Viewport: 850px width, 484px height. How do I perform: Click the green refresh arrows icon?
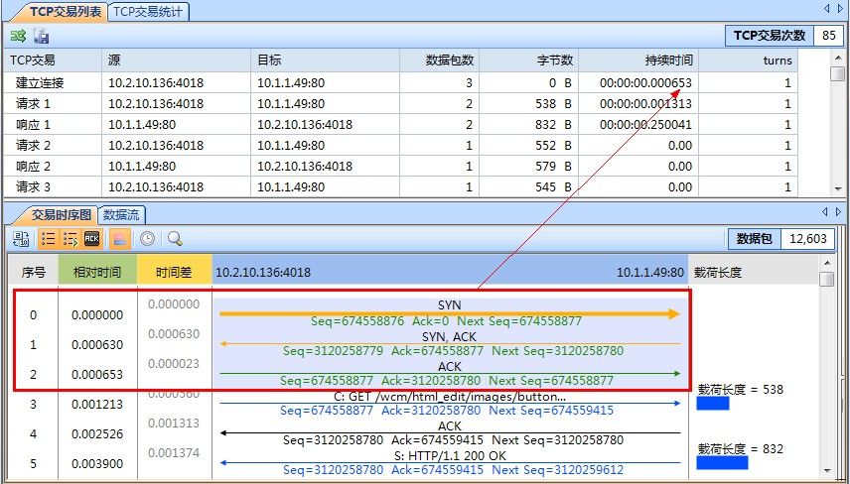point(18,36)
